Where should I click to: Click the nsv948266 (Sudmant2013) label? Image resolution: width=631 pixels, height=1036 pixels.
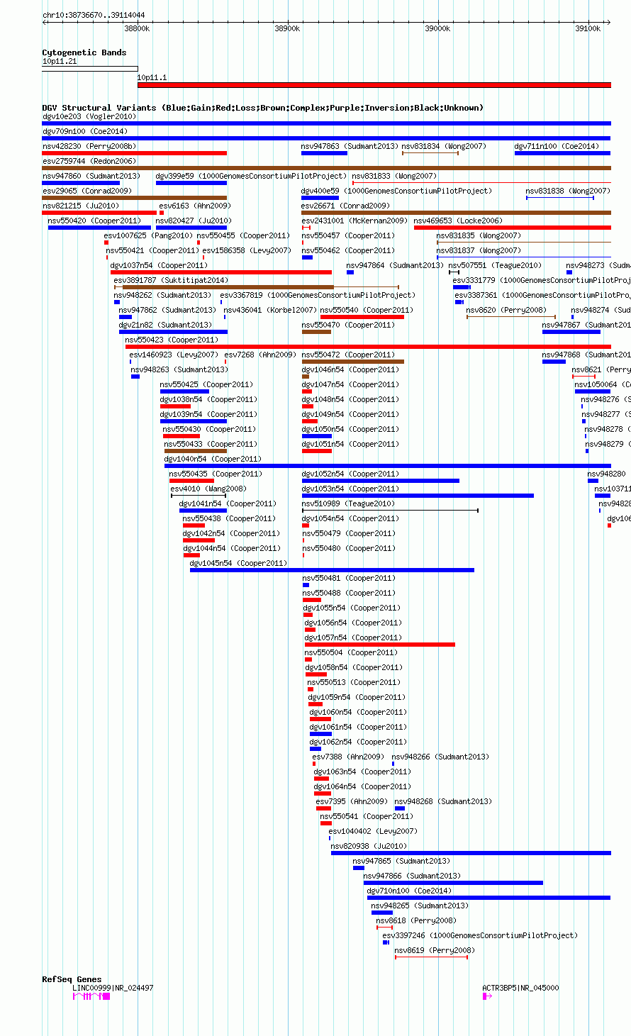click(440, 757)
